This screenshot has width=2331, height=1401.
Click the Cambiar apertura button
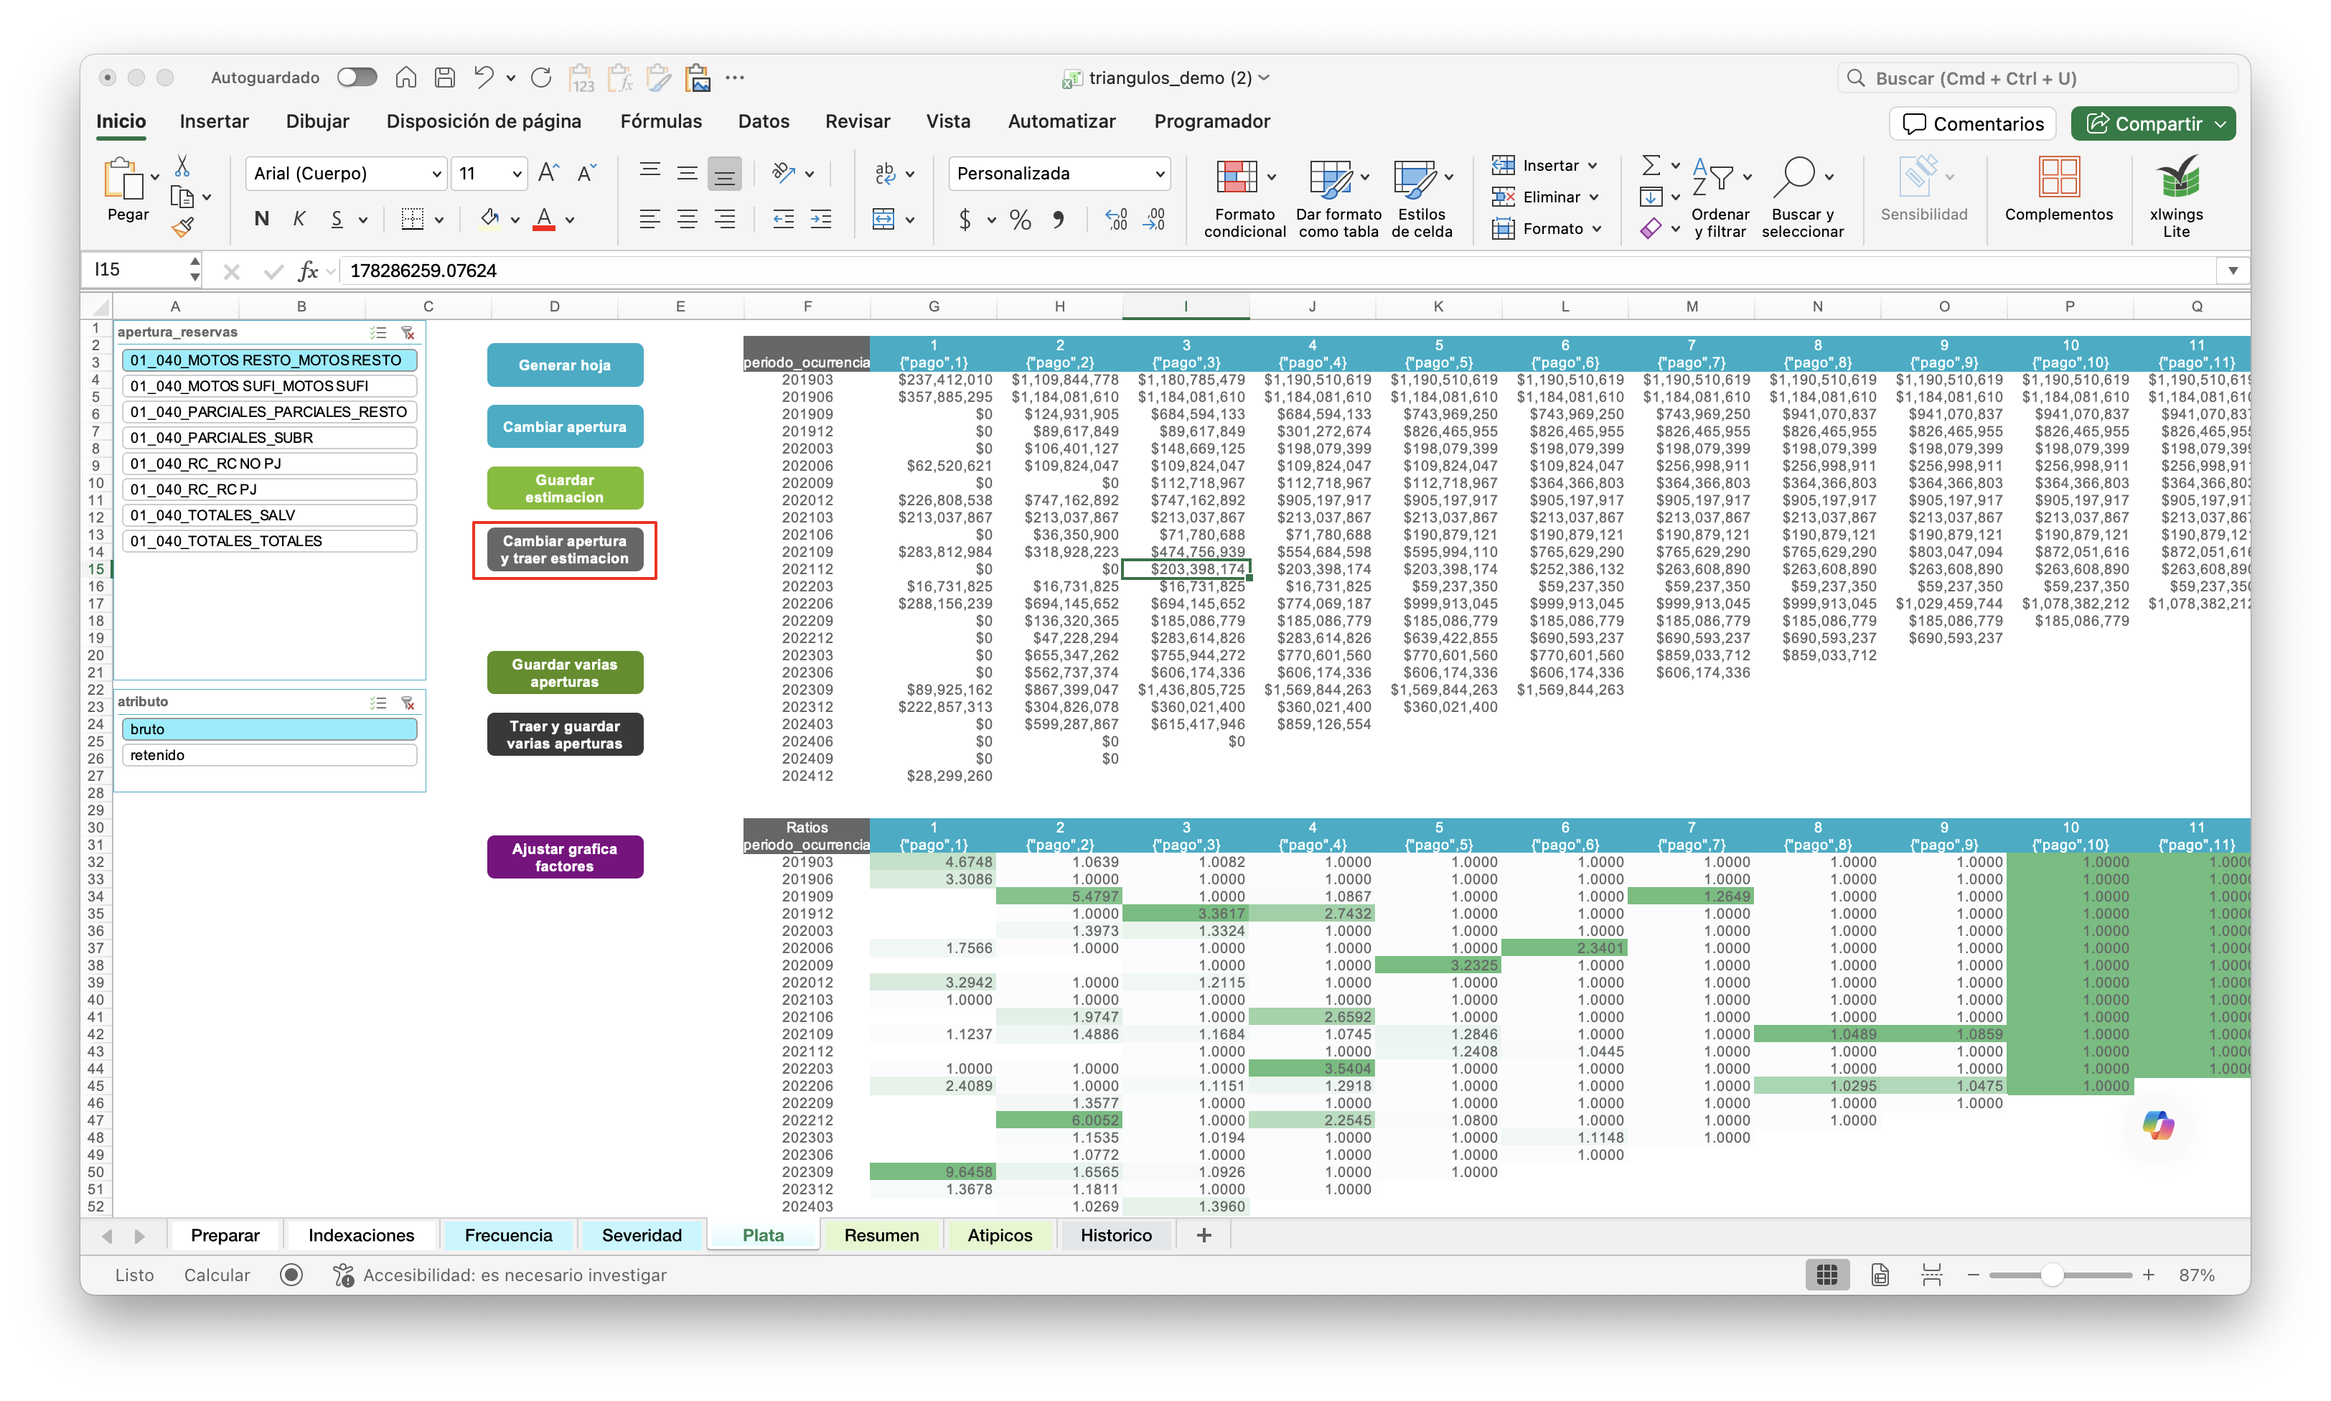click(x=564, y=427)
